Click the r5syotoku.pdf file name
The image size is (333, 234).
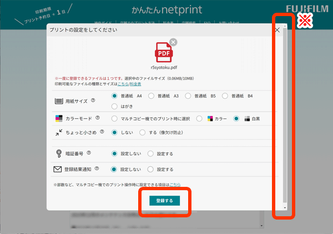click(x=164, y=68)
